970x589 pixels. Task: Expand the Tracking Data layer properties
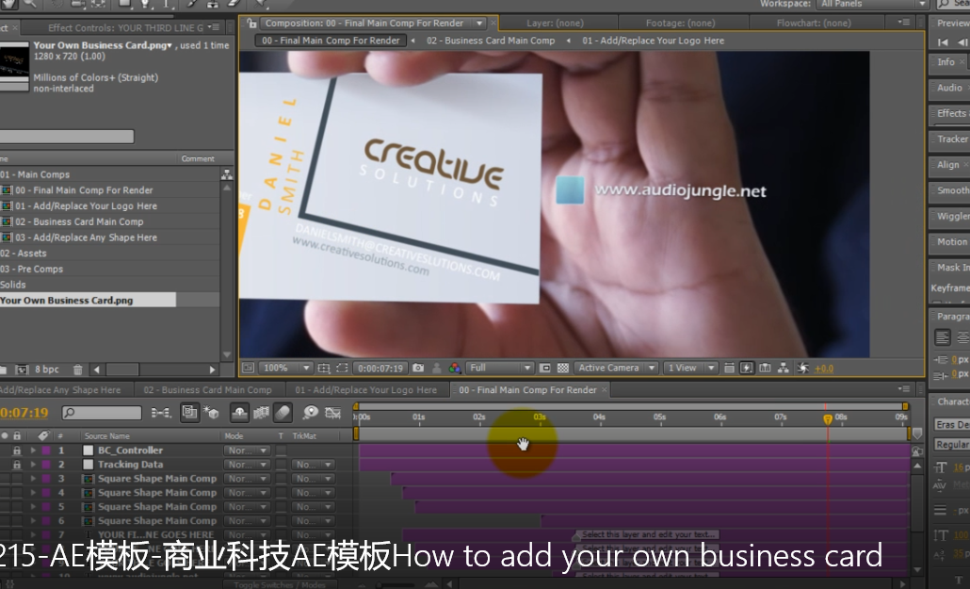(x=33, y=465)
